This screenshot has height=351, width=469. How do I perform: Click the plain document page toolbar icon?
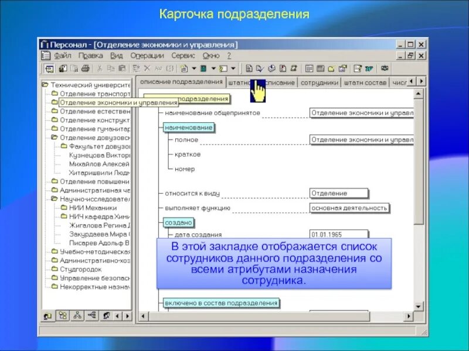(x=249, y=68)
